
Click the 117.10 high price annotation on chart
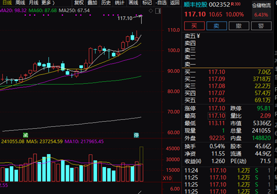point(125,18)
